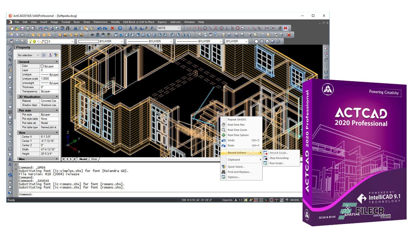This screenshot has width=413, height=232.
Task: Open the Express menu in the menu bar
Action: pyautogui.click(x=162, y=22)
